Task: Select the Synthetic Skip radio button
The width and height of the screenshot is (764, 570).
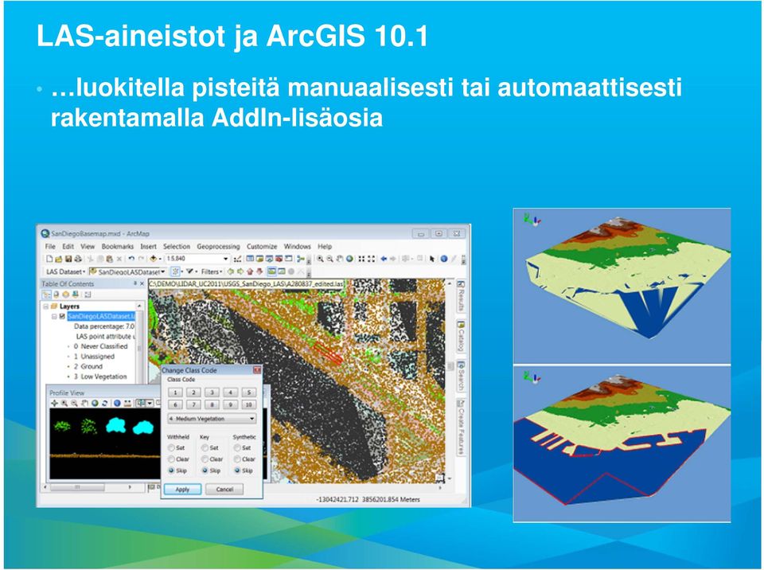Action: tap(237, 470)
